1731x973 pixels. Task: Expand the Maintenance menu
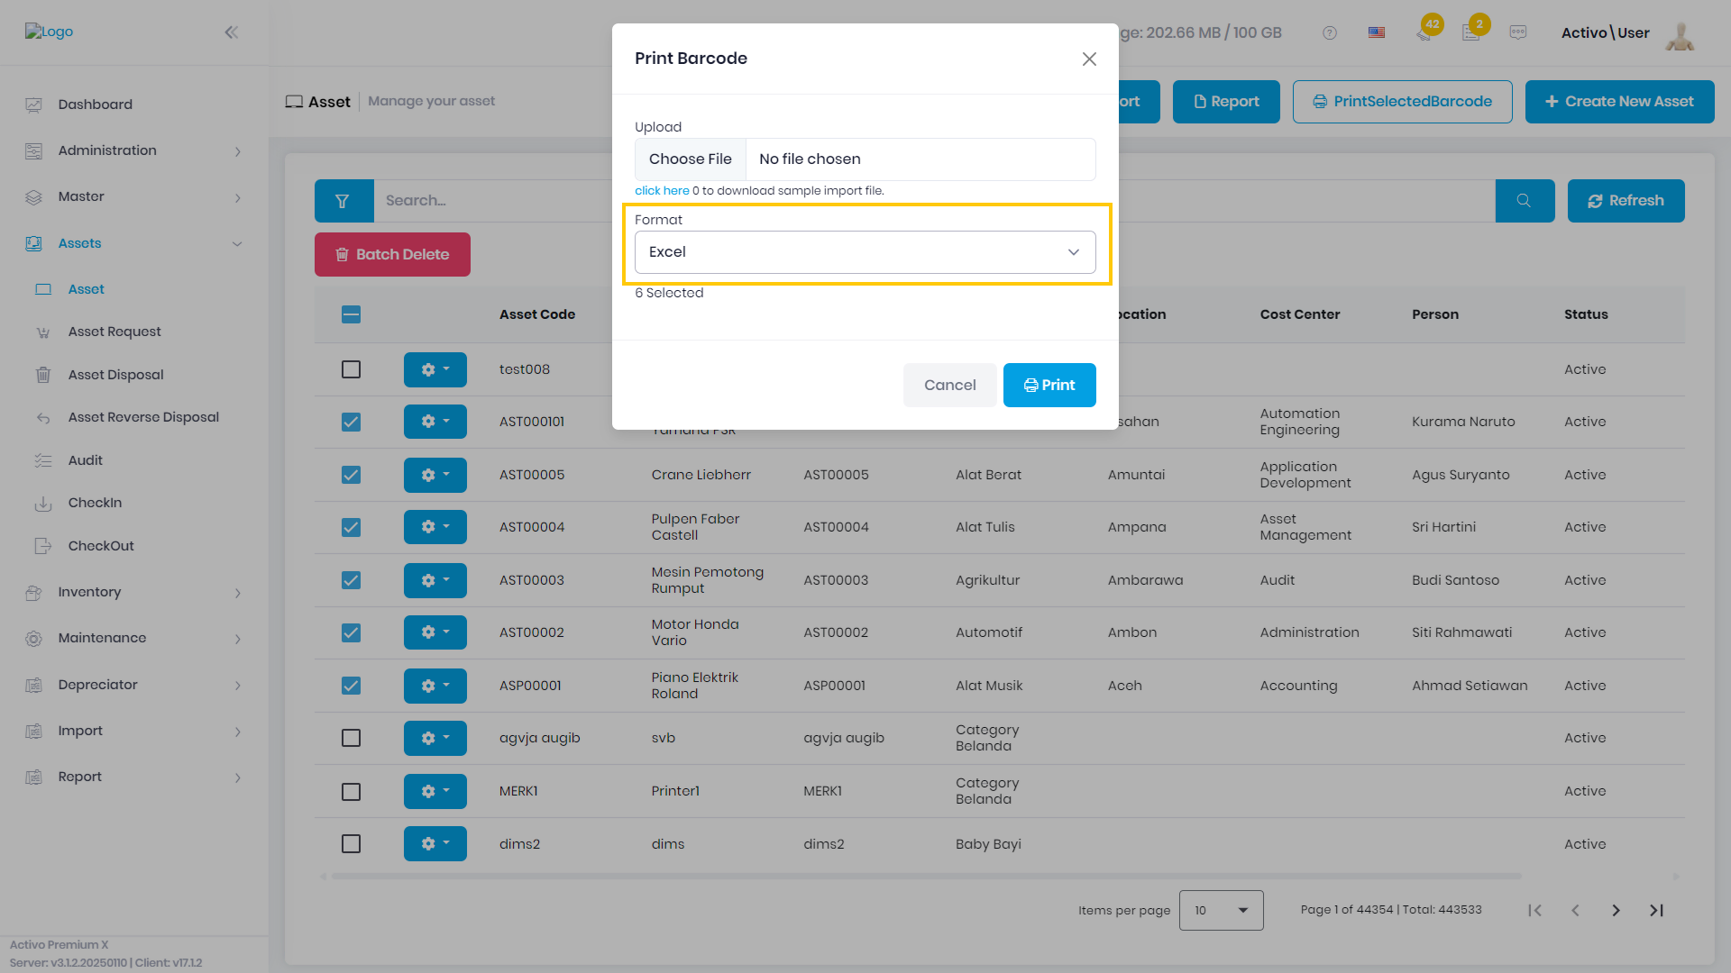(134, 638)
